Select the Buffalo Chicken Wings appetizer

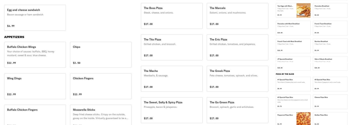(x=35, y=55)
